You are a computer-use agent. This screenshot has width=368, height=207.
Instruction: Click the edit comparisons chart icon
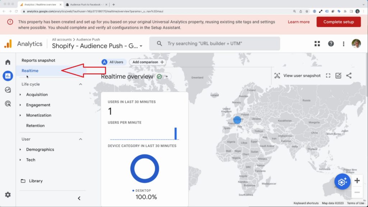338,75
